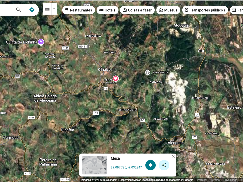
Task: Click the Casais Novos label
Action: pos(215,164)
